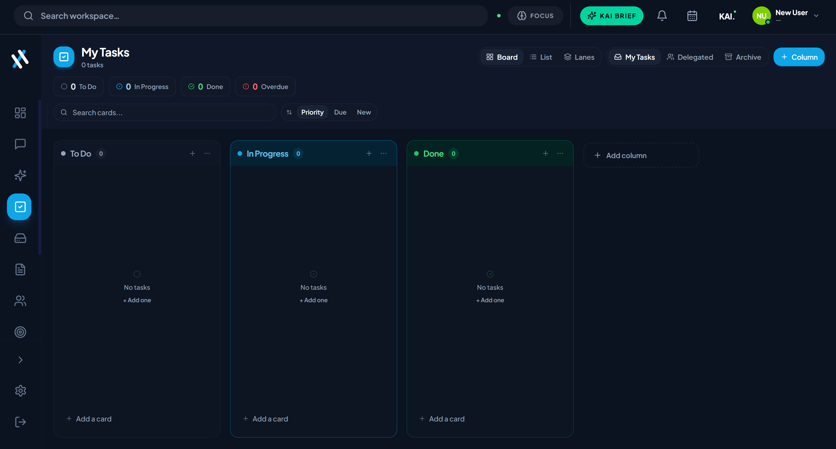The height and width of the screenshot is (449, 836).
Task: Open notifications bell icon
Action: click(x=662, y=16)
